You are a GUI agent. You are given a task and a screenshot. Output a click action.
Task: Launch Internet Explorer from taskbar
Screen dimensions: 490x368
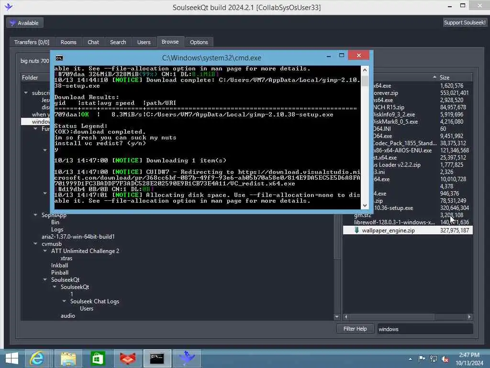pos(37,358)
